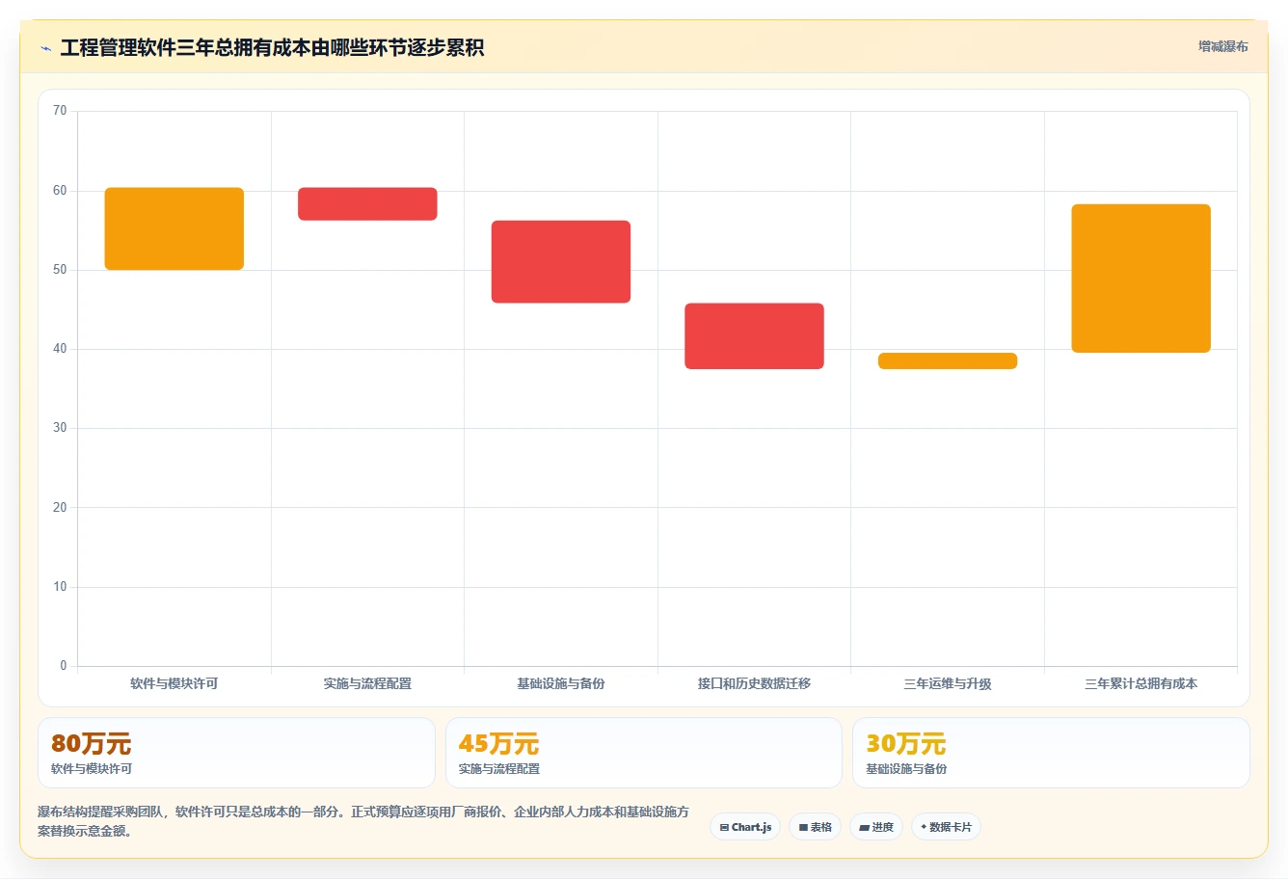Click the lightning icon beside the title
This screenshot has width=1288, height=879.
click(x=45, y=48)
